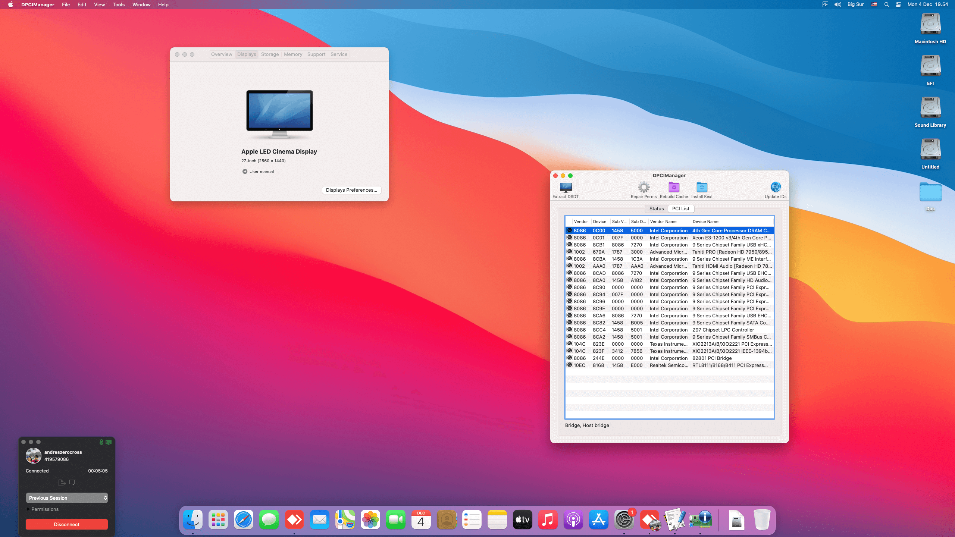This screenshot has height=537, width=955.
Task: Open Apple TV app in the Dock
Action: point(523,519)
